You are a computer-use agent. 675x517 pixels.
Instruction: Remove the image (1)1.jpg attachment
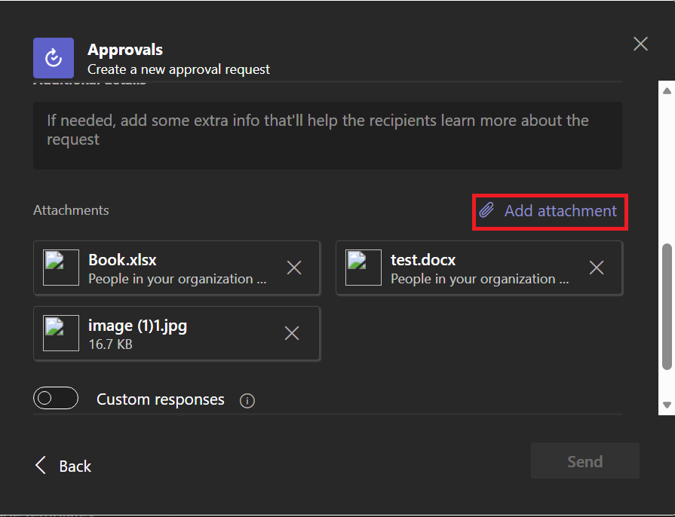(292, 333)
